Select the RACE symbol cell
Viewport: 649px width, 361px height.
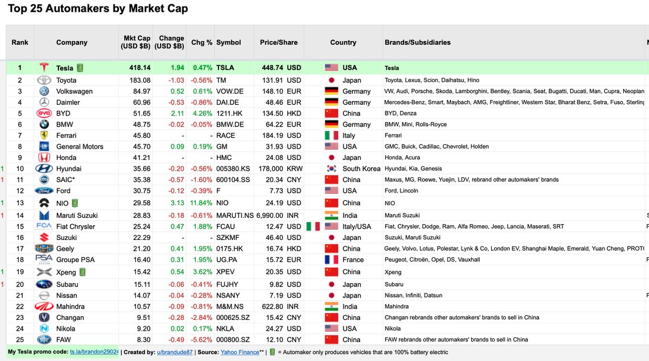[235, 136]
